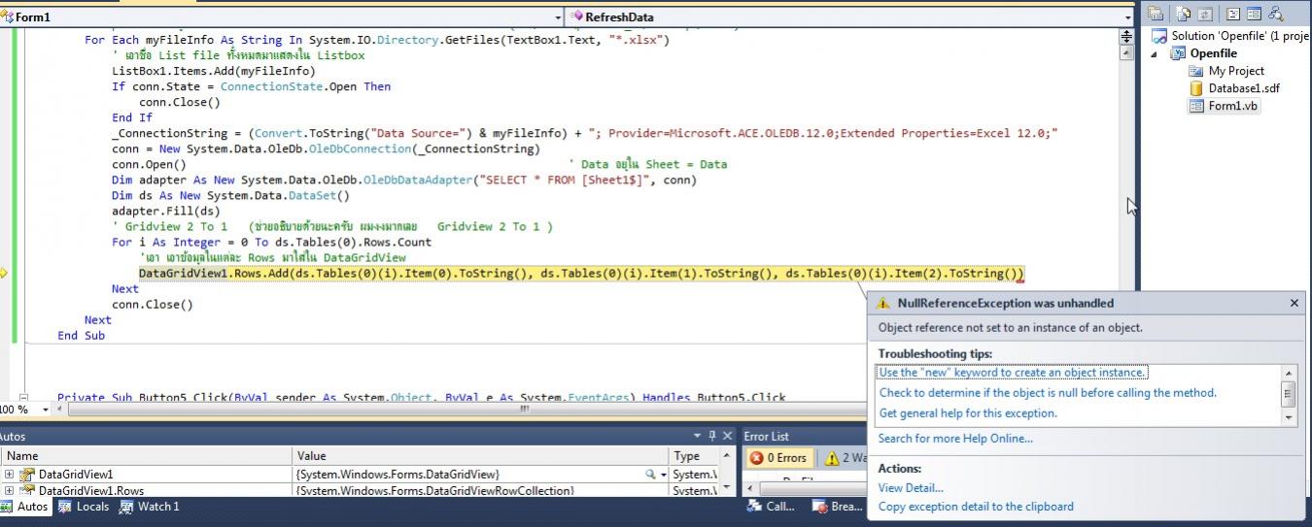Open visualizer dropdown for DataGridView1 value

tap(664, 475)
